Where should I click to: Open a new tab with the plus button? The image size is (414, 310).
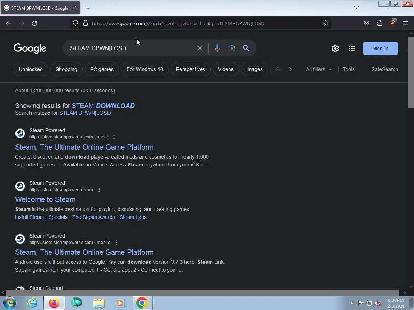pyautogui.click(x=88, y=8)
